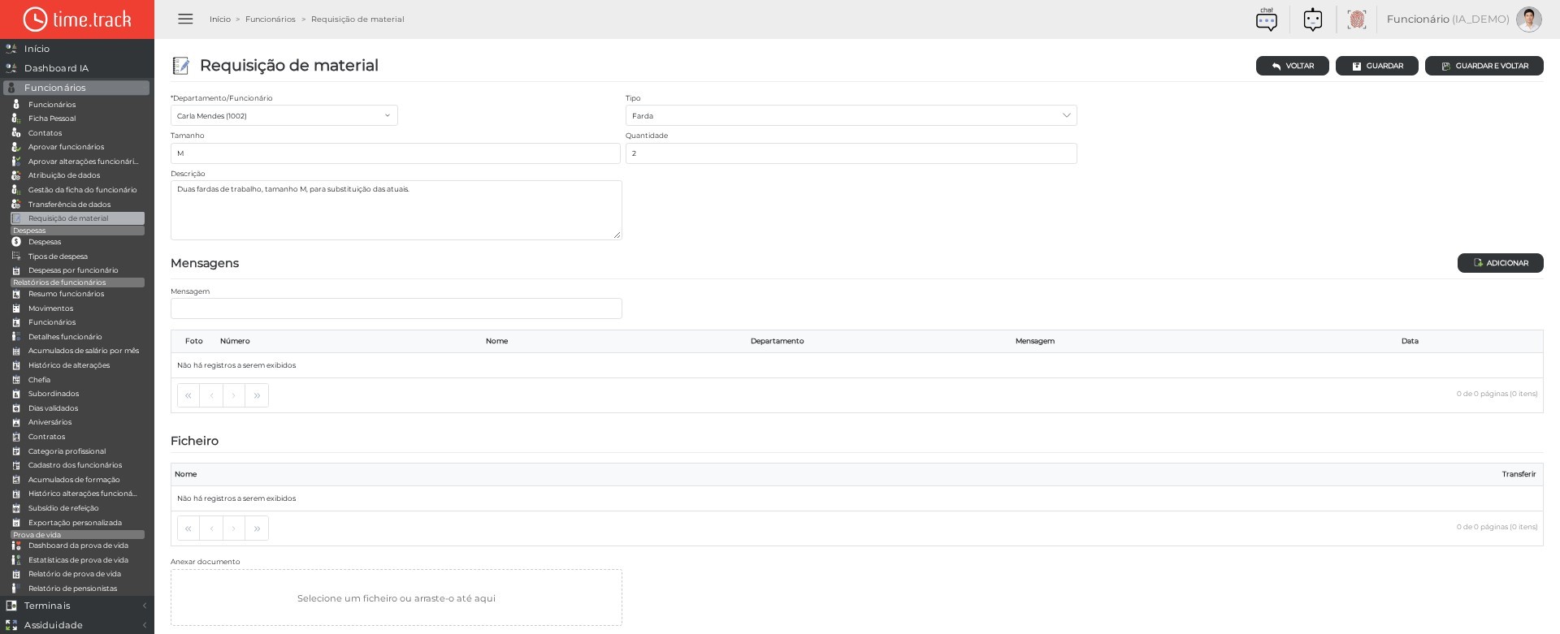Sort by the Departamento column header
The width and height of the screenshot is (1560, 634).
click(x=778, y=341)
